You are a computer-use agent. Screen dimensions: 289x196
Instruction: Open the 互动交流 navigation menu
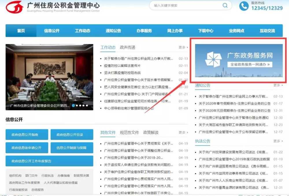[267, 31]
